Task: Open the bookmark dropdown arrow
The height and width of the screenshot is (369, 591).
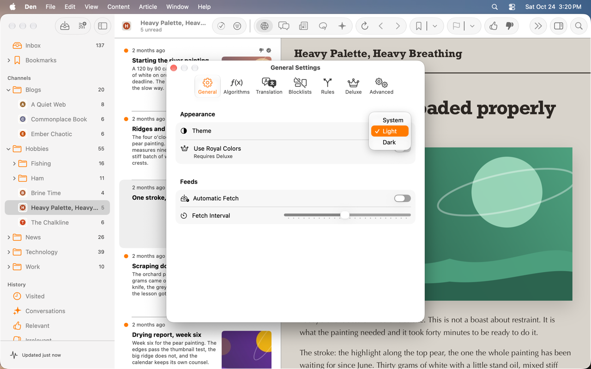Action: pyautogui.click(x=435, y=26)
